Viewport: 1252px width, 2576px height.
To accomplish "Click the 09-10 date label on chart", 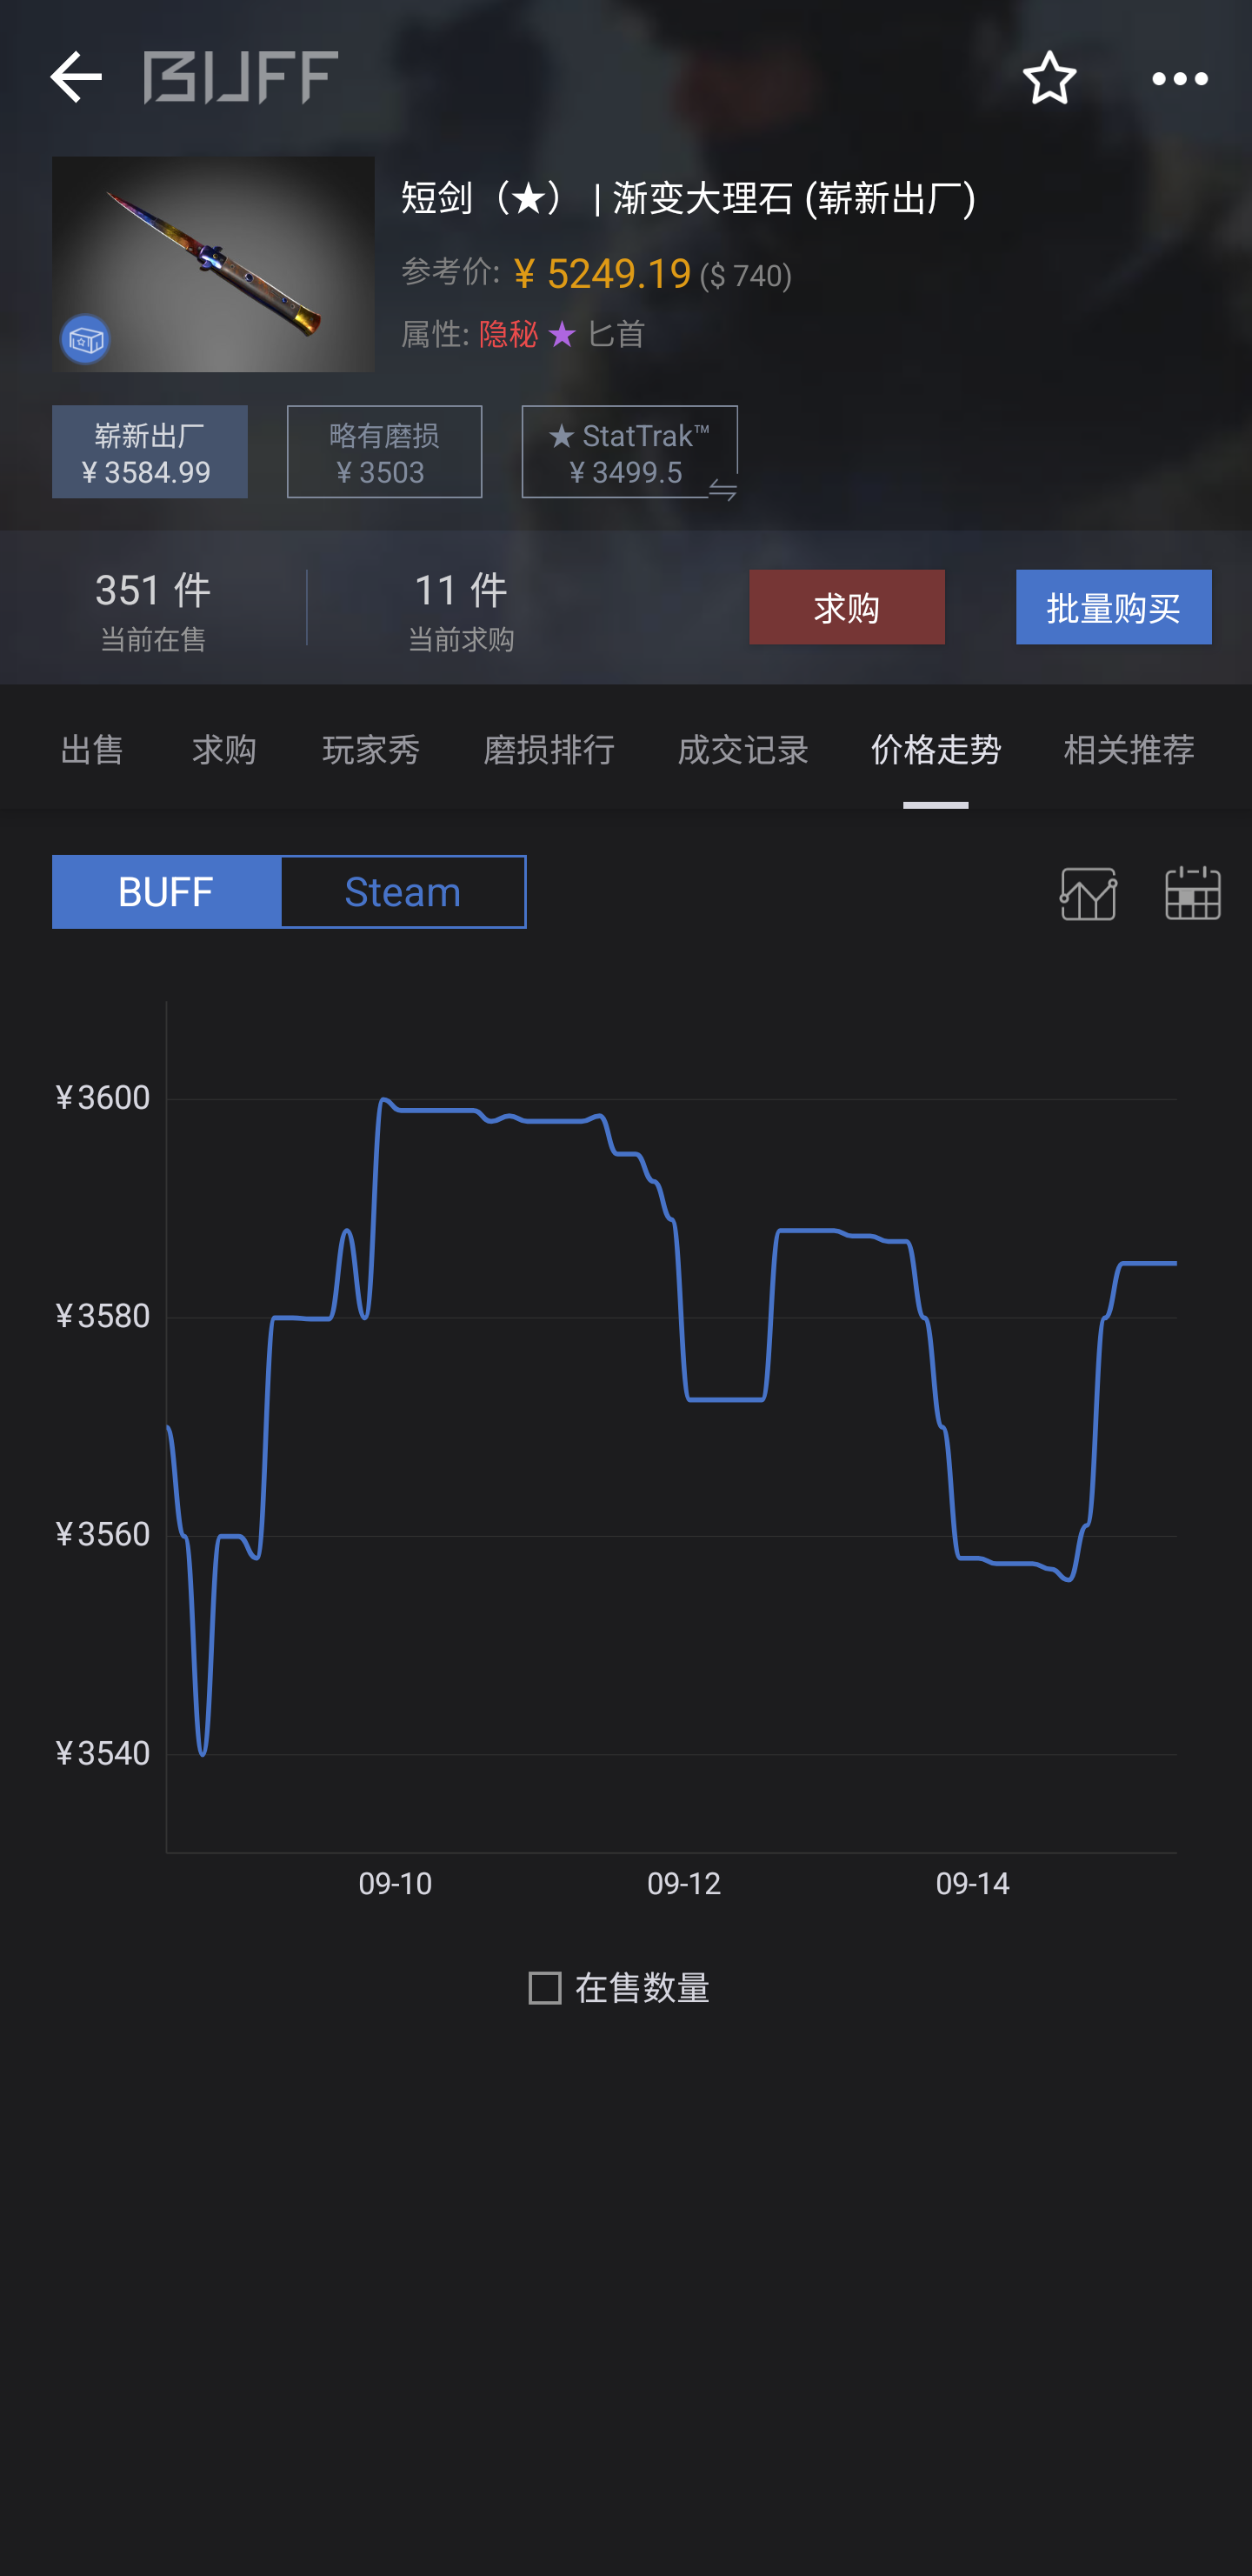I will [395, 1884].
